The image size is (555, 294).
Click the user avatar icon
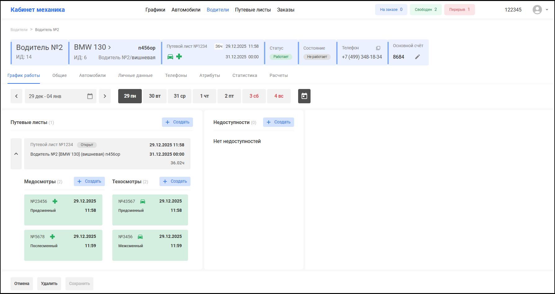[x=537, y=10]
